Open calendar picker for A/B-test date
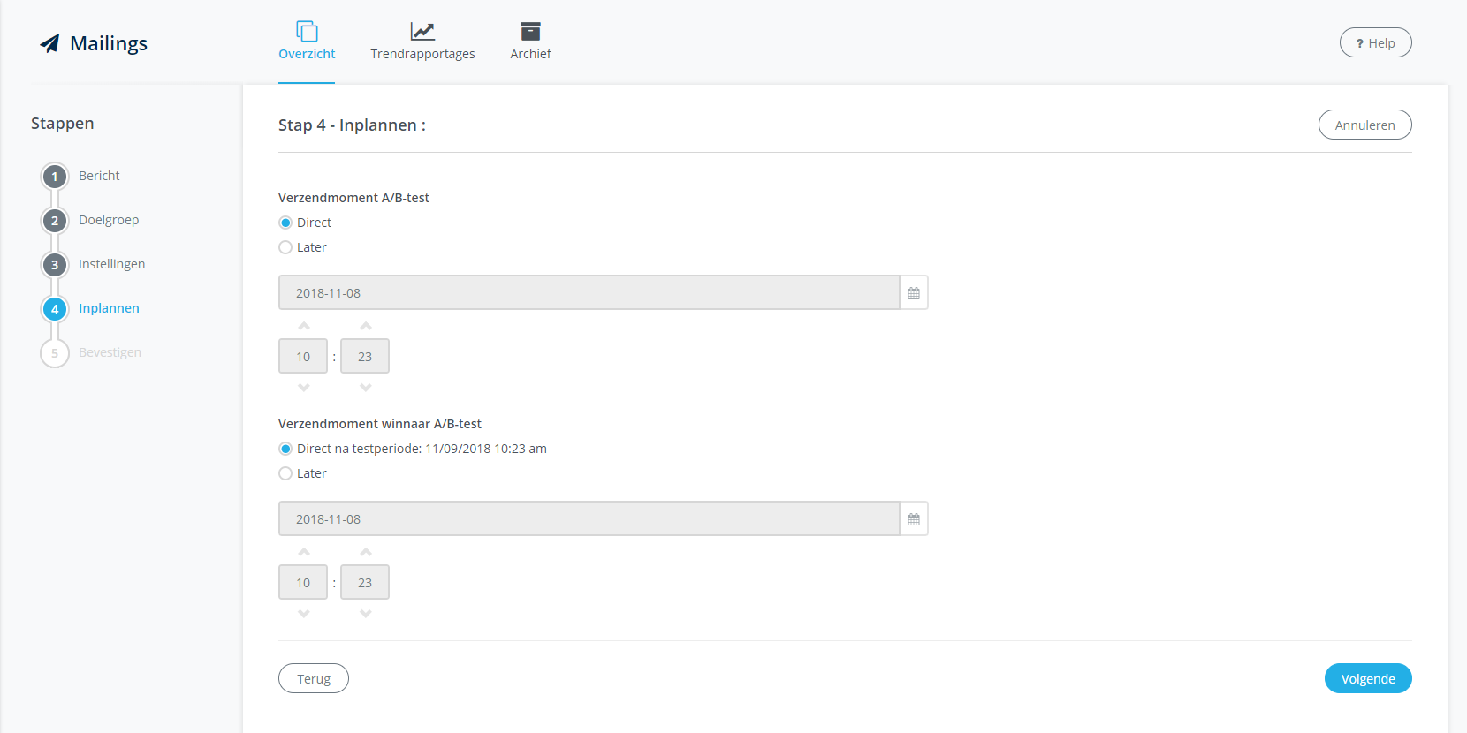This screenshot has height=733, width=1467. pyautogui.click(x=914, y=292)
